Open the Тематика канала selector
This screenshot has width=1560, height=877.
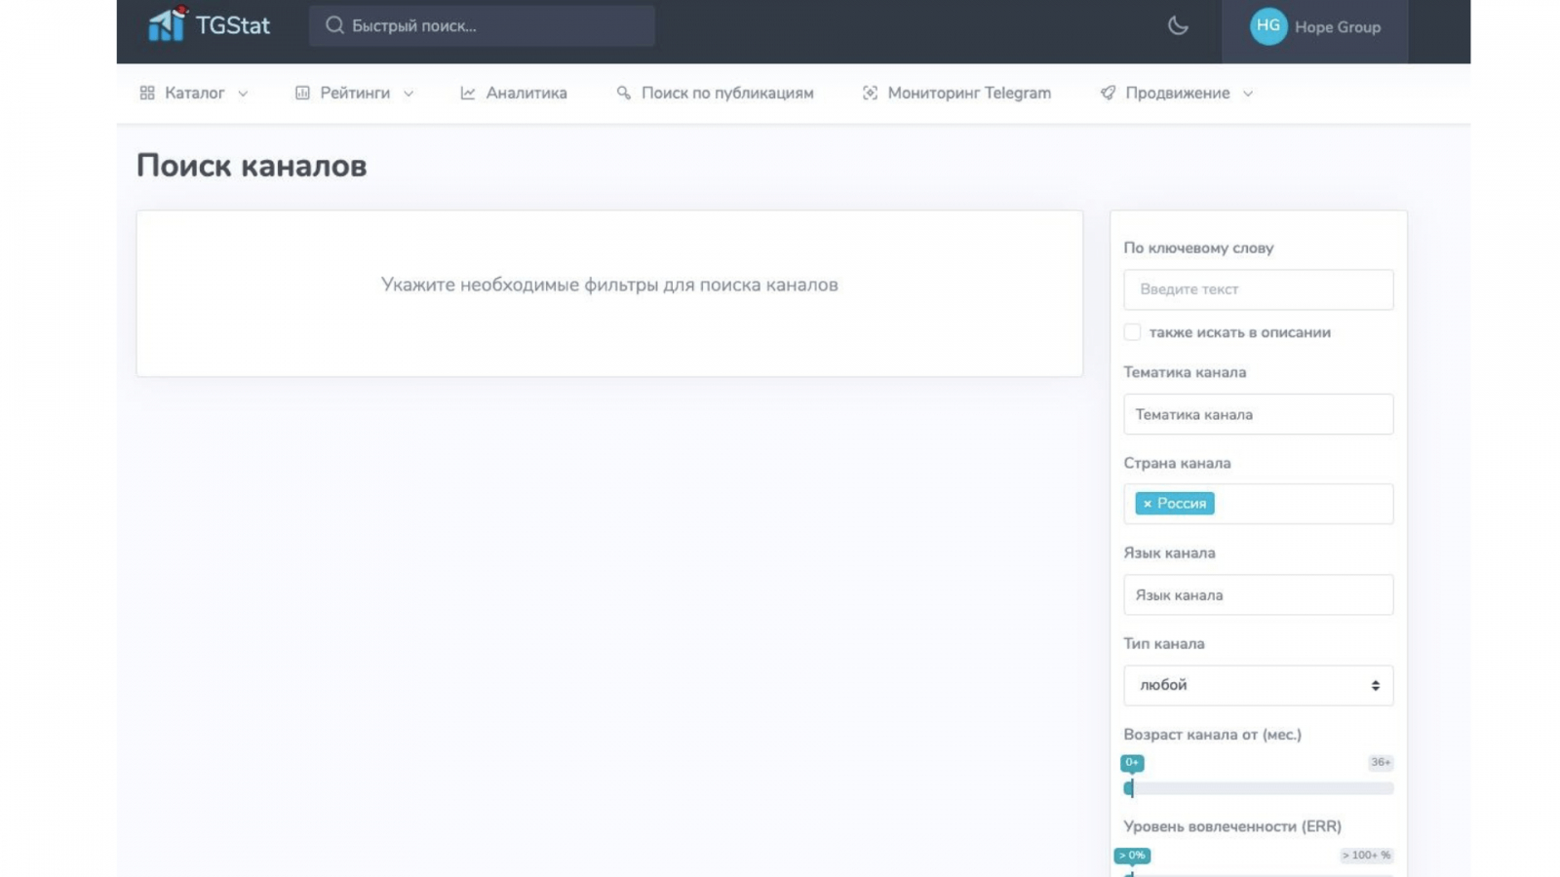click(x=1259, y=414)
